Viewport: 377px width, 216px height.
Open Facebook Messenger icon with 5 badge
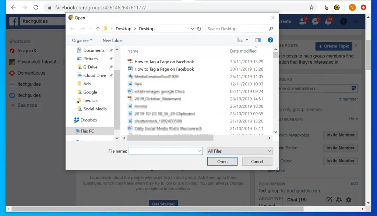click(316, 21)
